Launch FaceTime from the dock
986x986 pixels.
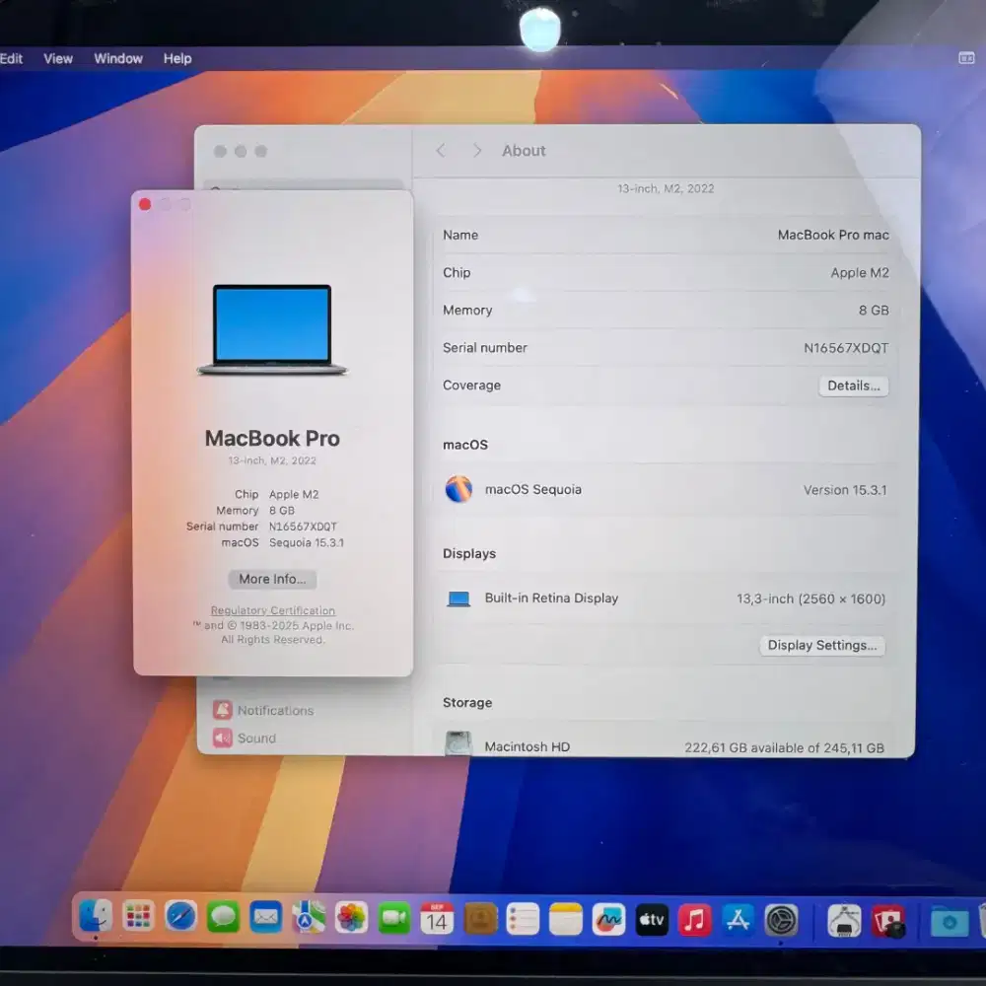394,919
